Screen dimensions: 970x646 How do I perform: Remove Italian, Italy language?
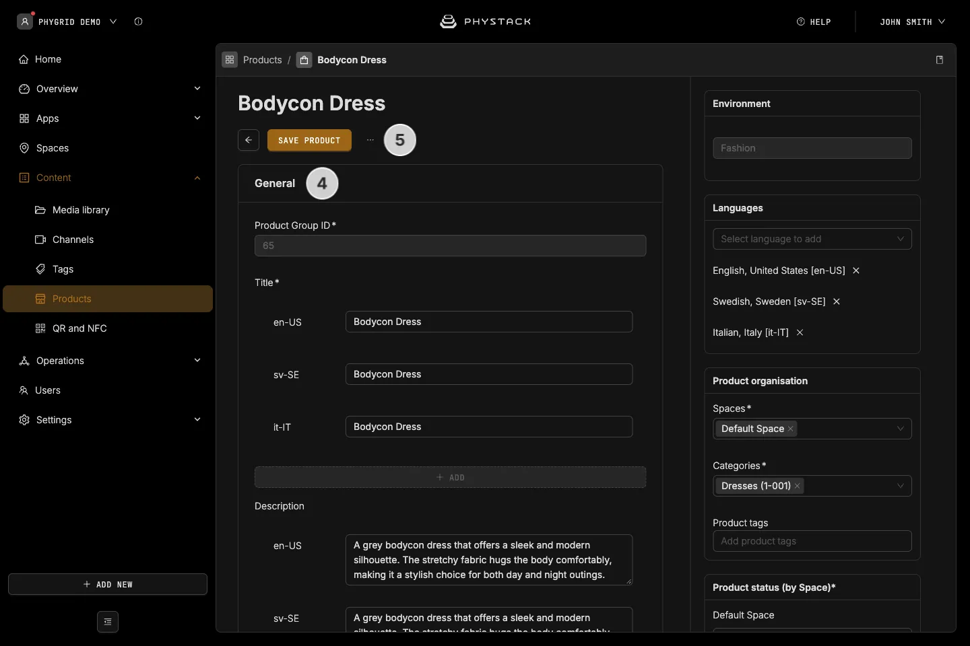click(800, 332)
